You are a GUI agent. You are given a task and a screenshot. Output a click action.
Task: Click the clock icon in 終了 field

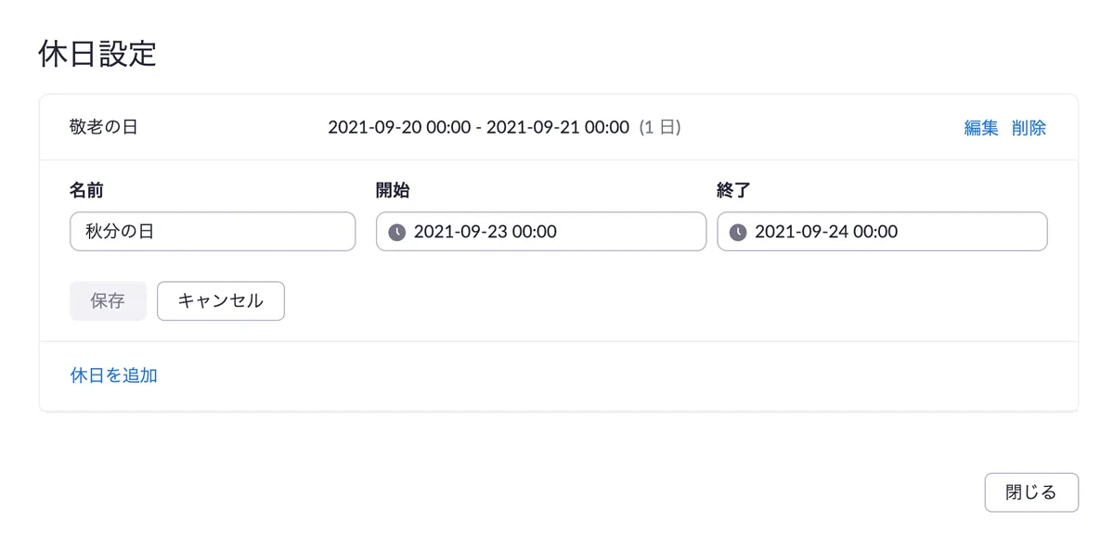[x=738, y=232]
